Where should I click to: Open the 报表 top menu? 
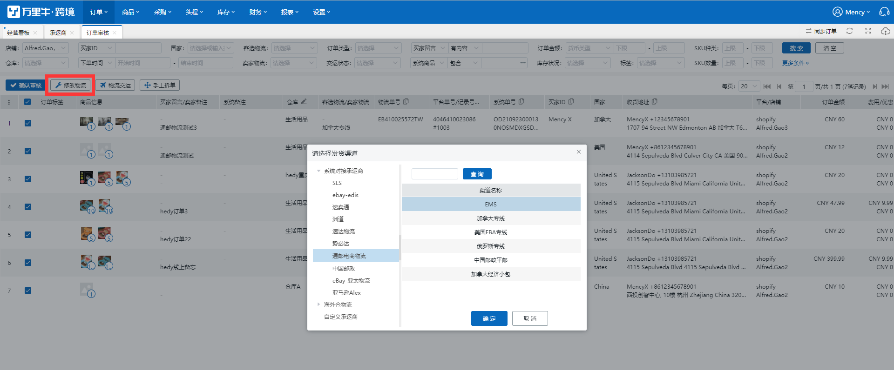click(290, 12)
